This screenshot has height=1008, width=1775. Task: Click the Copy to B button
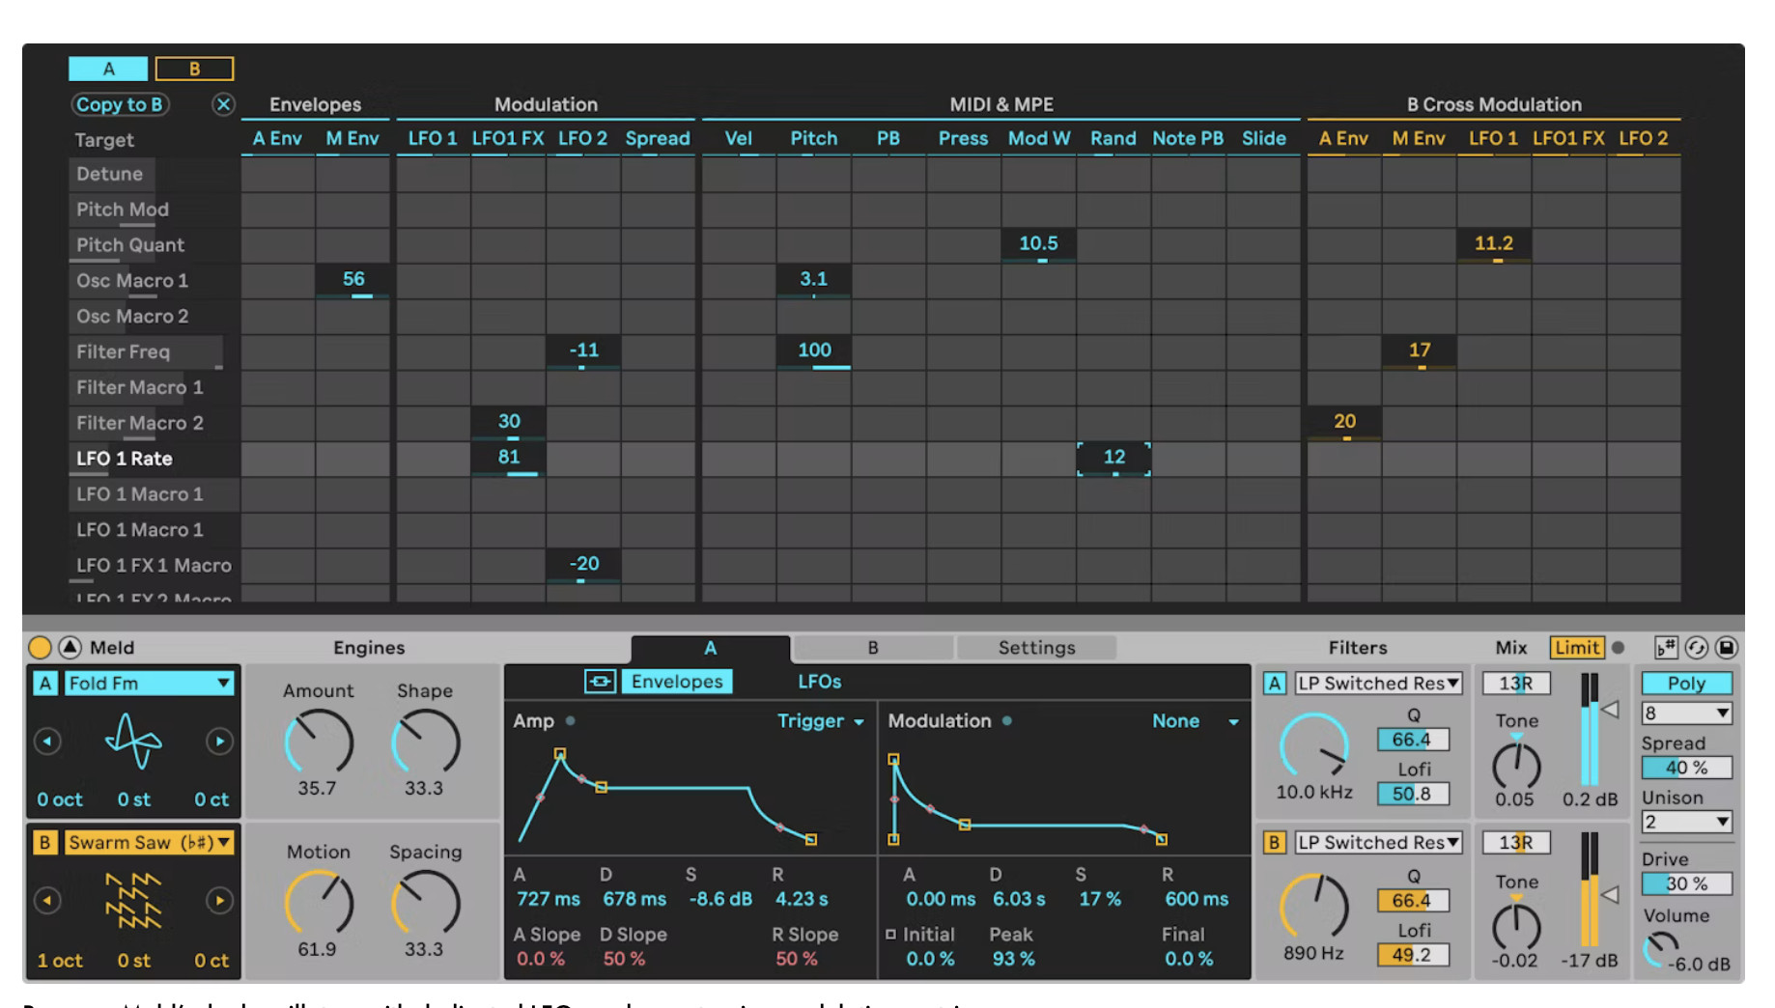(120, 104)
